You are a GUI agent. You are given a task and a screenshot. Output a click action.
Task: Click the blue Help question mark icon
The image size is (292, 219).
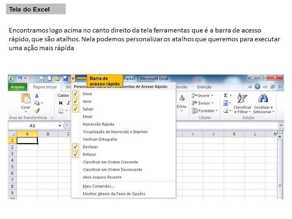257,87
